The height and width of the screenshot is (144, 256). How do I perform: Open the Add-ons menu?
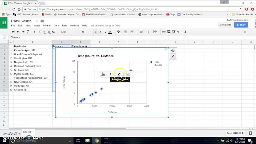click(x=75, y=26)
